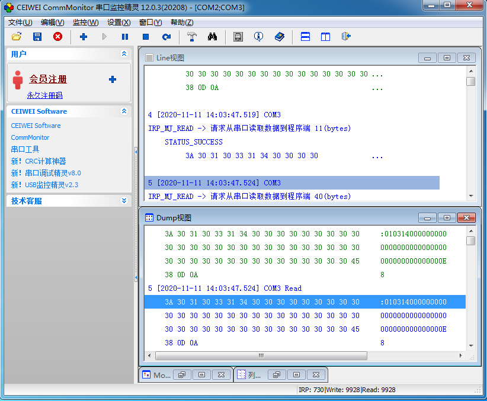Screen dimensions: 487x401
Task: Click the red person member icon
Action: pos(18,79)
